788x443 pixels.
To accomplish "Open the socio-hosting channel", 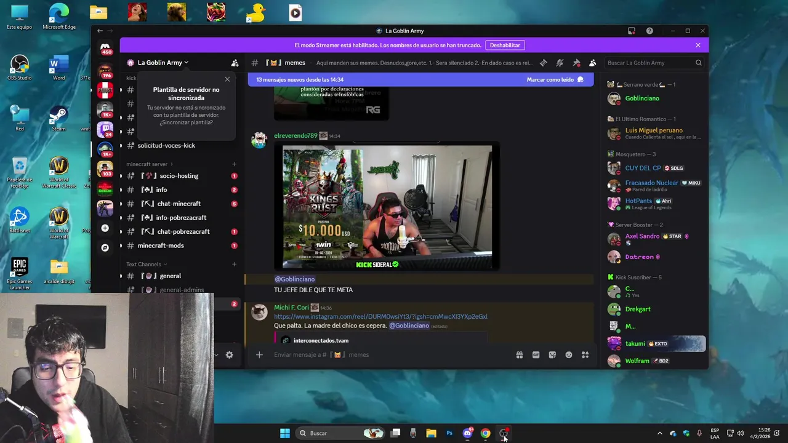I will point(179,176).
